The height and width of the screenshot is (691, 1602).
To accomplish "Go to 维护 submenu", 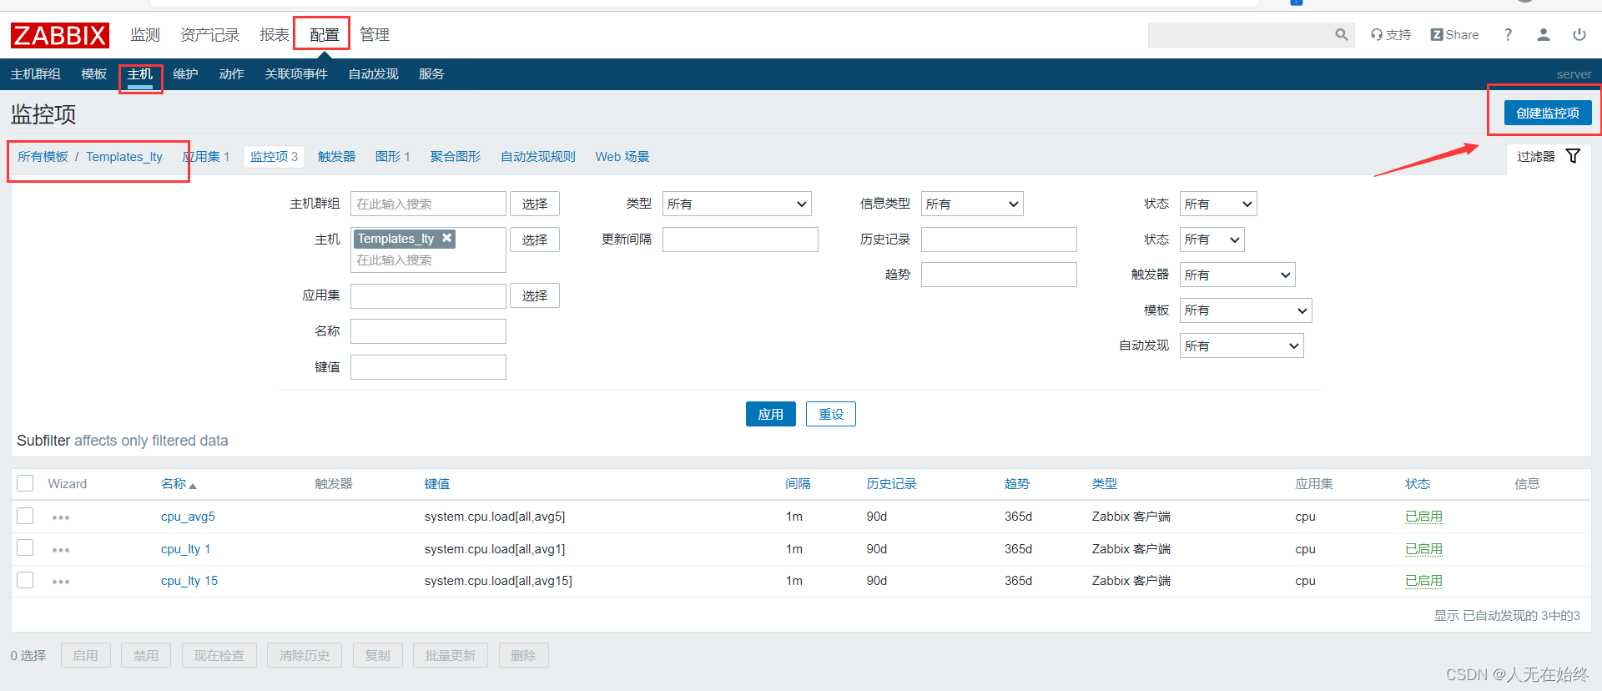I will (185, 74).
